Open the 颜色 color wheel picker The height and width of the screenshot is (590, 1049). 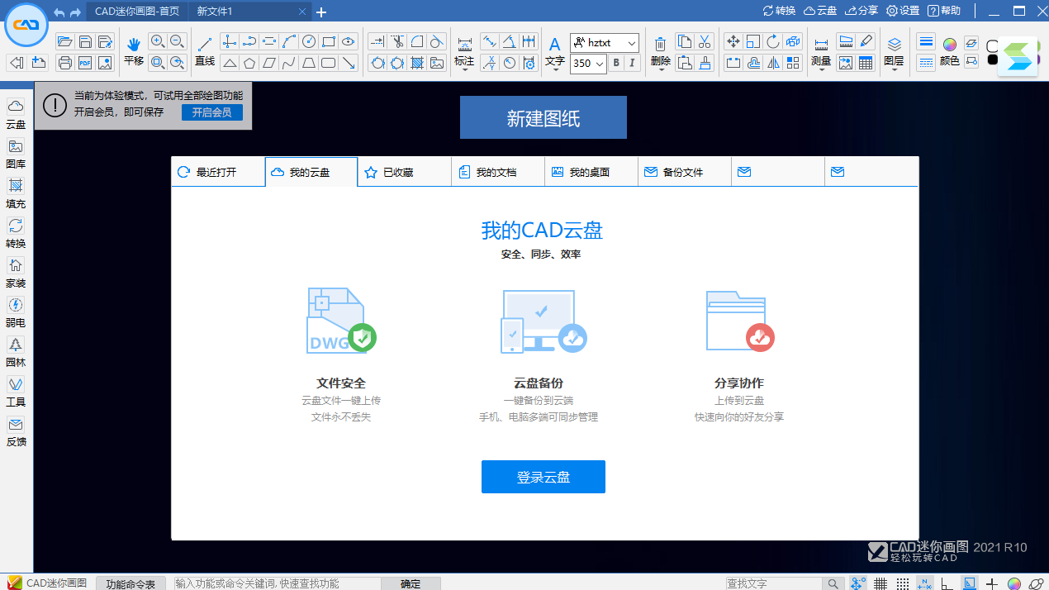pyautogui.click(x=950, y=44)
